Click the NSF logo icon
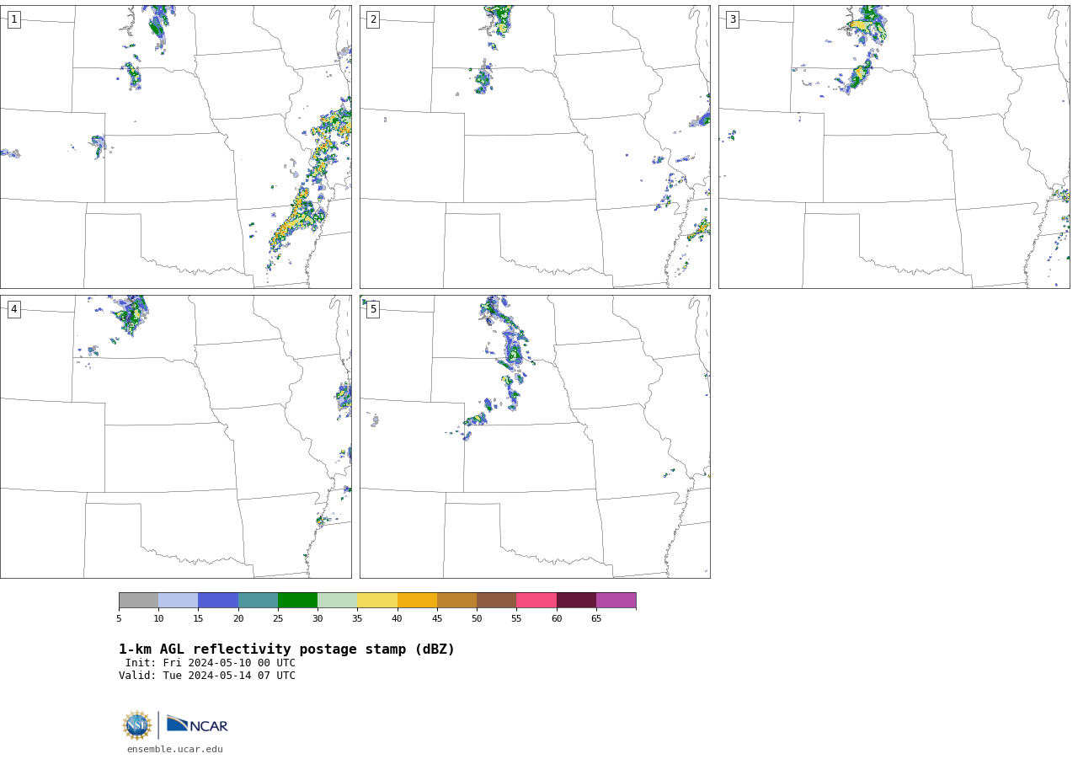 click(137, 725)
